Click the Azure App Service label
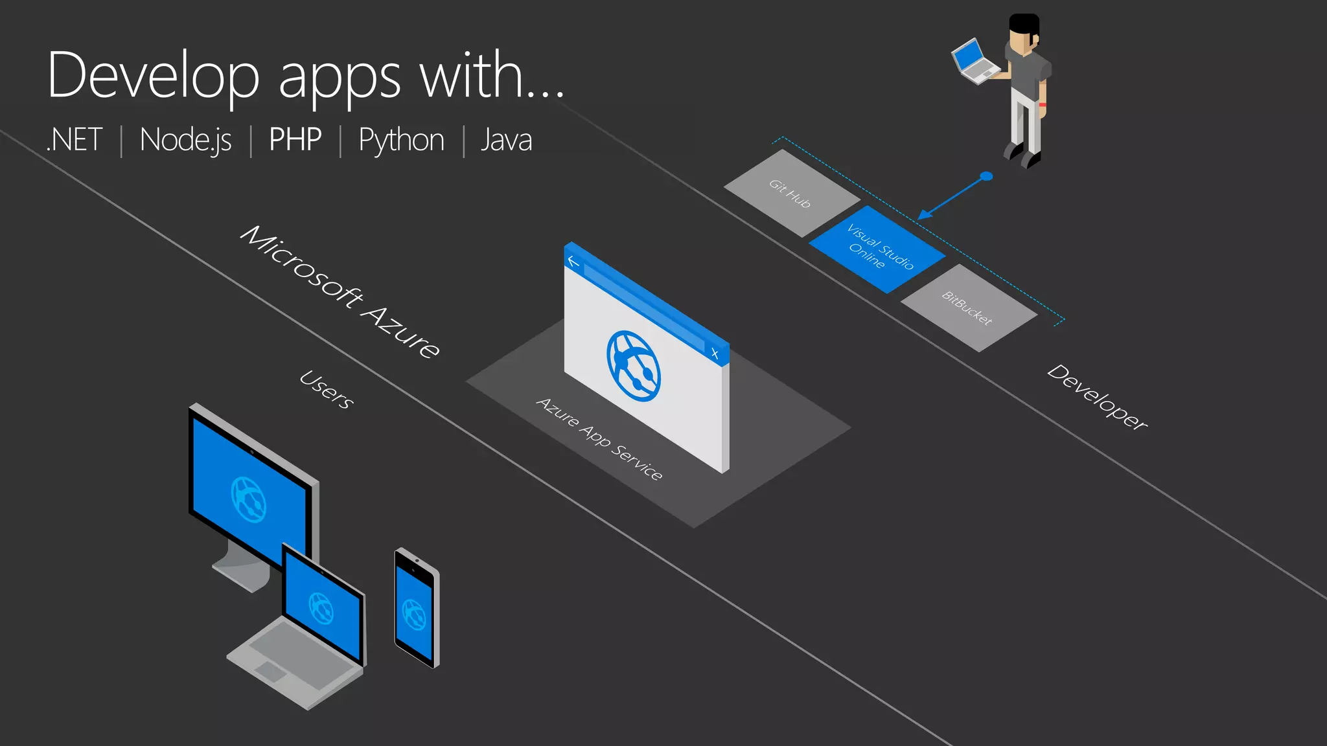The width and height of the screenshot is (1327, 746). pos(599,439)
